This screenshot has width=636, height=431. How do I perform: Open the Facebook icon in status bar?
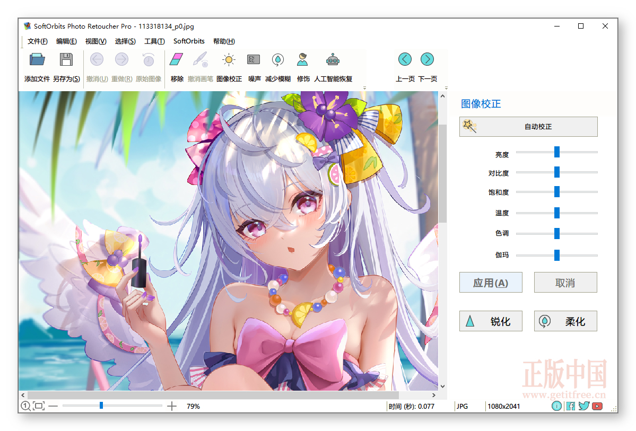571,406
